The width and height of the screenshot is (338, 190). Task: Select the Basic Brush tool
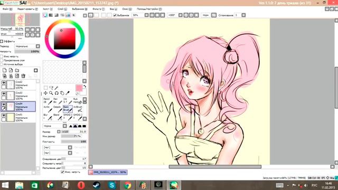68,109
